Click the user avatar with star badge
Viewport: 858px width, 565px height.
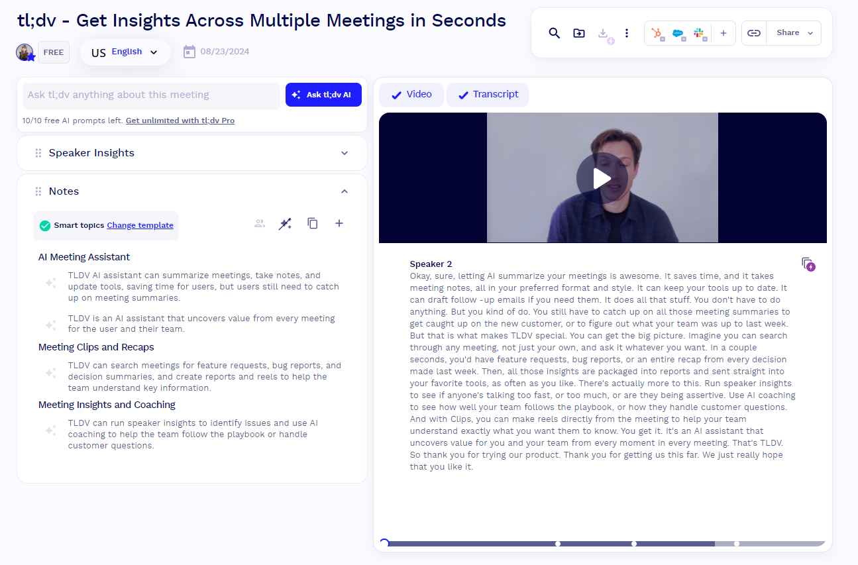(x=25, y=52)
